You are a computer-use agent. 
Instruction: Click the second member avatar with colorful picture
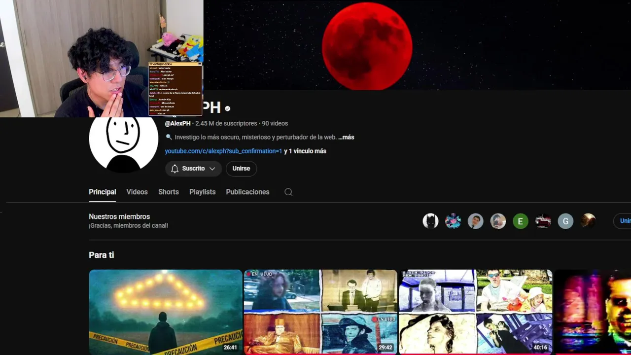pos(453,221)
